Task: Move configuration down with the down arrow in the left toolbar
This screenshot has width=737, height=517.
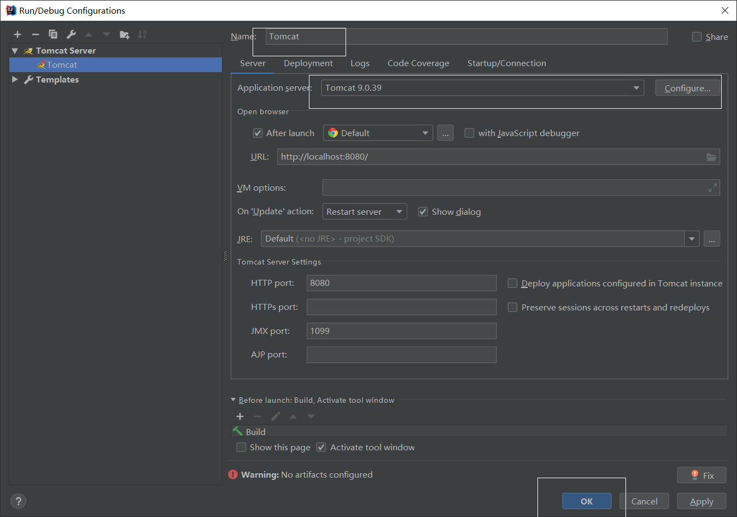Action: [x=107, y=34]
